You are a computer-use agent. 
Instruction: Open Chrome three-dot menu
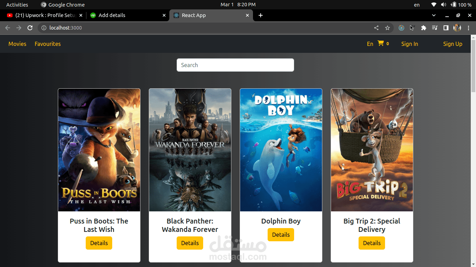[469, 28]
